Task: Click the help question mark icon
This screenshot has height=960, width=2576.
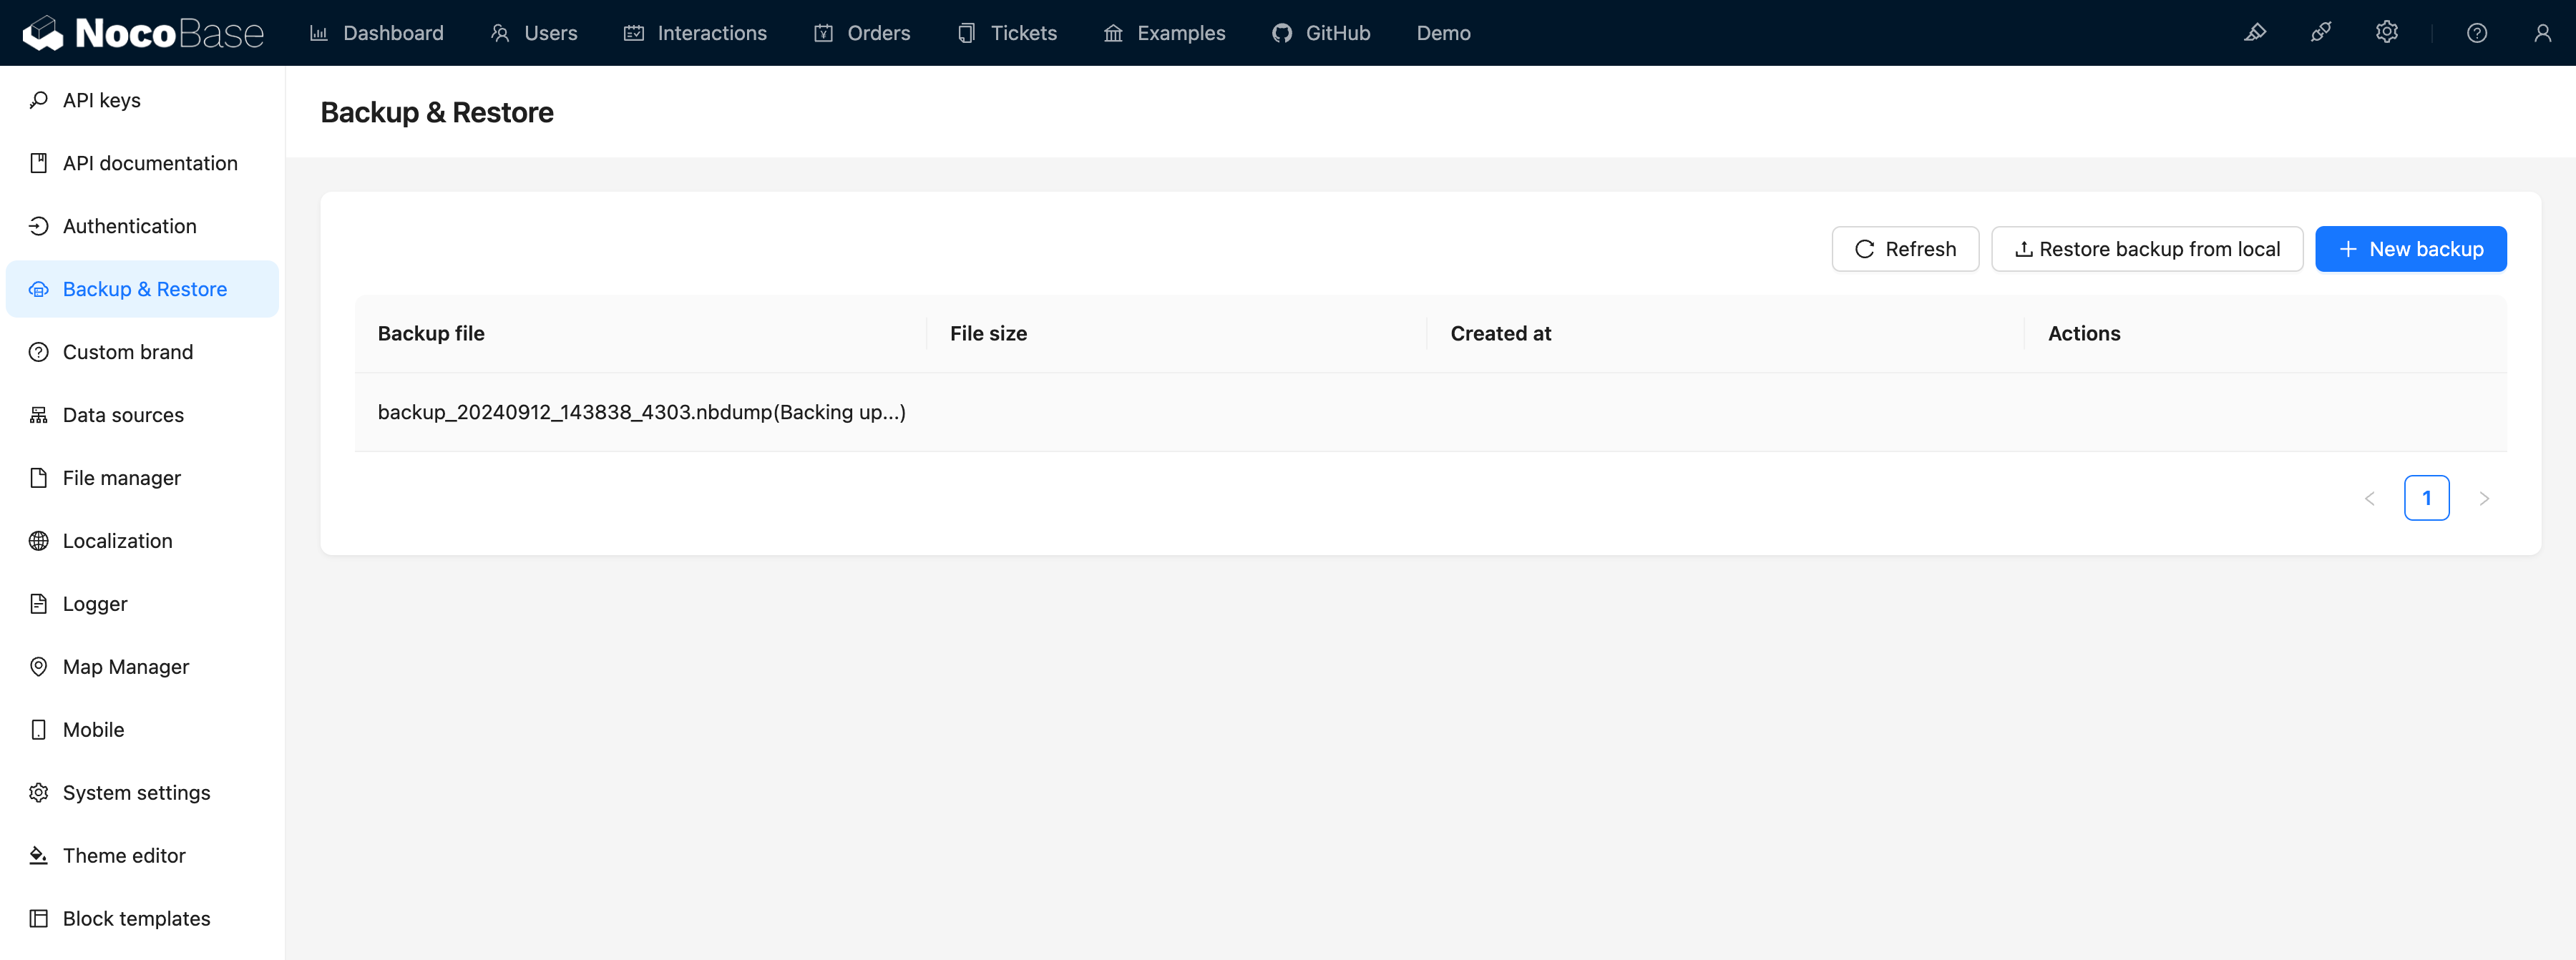Action: [2476, 33]
